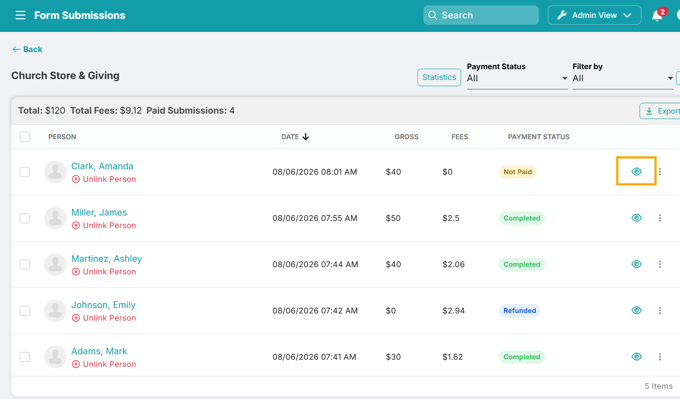Check the Johnson, Emily row checkbox

(25, 311)
